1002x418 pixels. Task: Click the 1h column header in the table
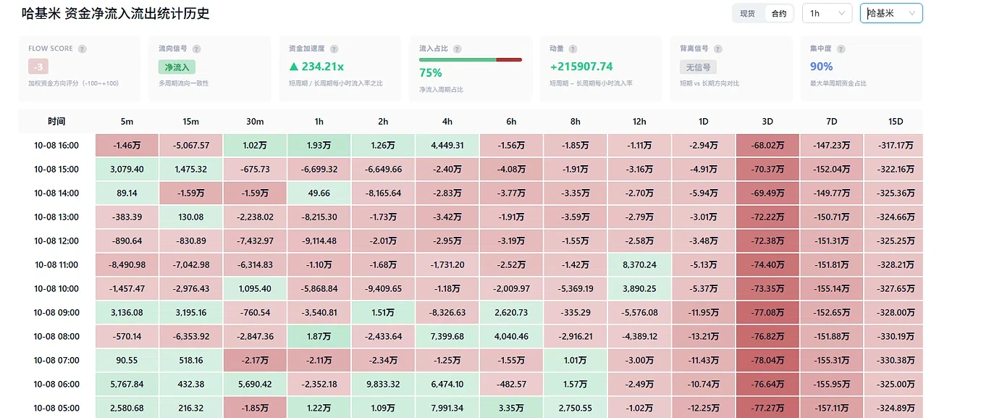pyautogui.click(x=319, y=122)
